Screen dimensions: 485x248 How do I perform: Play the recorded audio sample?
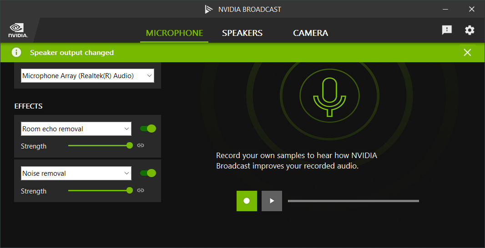(x=272, y=201)
